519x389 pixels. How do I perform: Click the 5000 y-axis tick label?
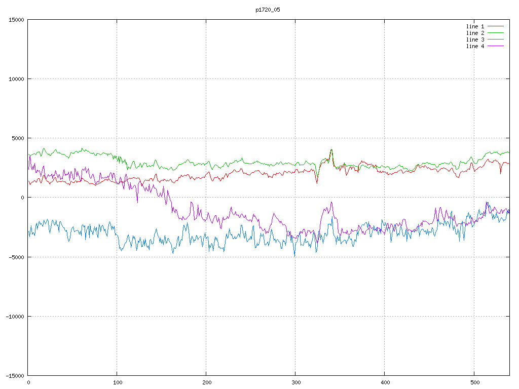18,138
